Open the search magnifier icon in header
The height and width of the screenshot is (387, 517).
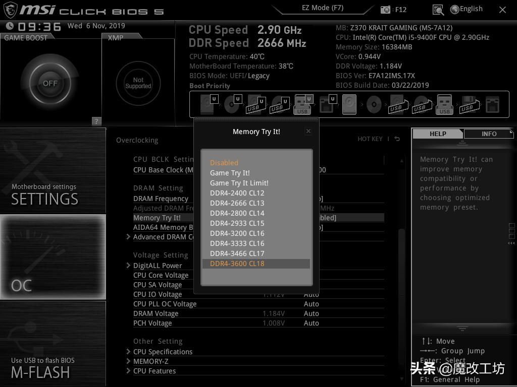pyautogui.click(x=438, y=10)
